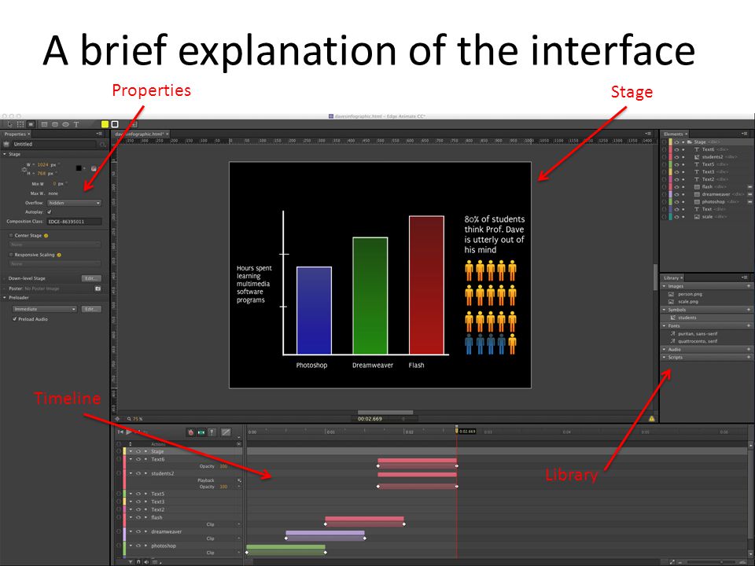
Task: Hide the flash element in Elements panel
Action: 676,187
